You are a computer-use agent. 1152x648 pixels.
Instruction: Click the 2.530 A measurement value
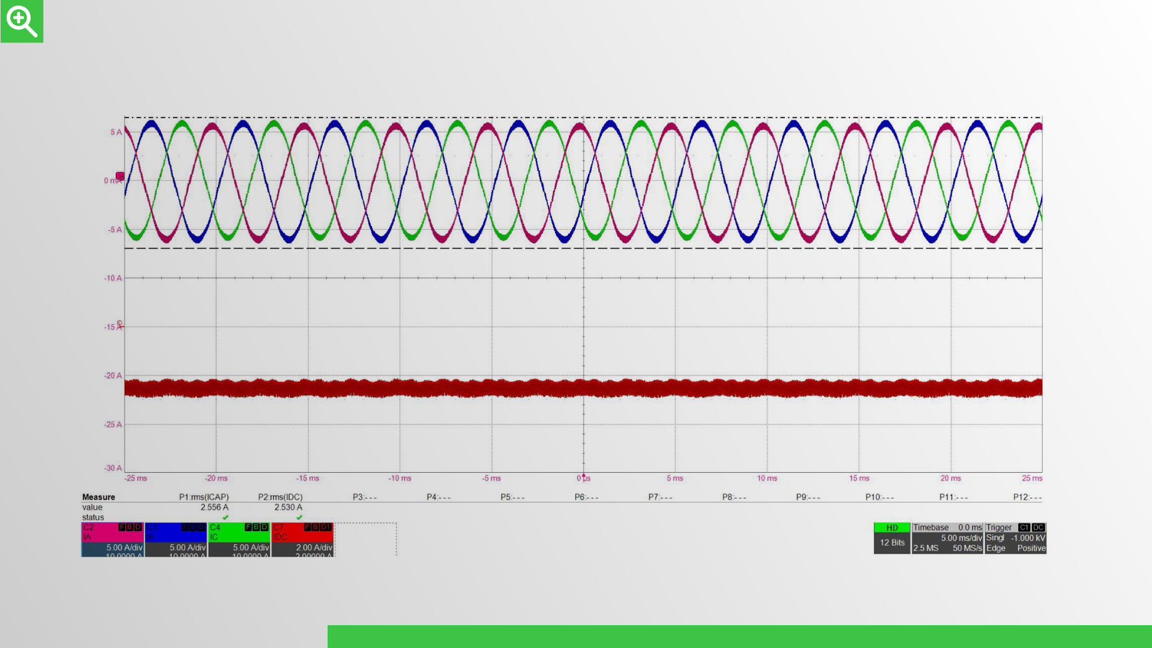[x=288, y=507]
